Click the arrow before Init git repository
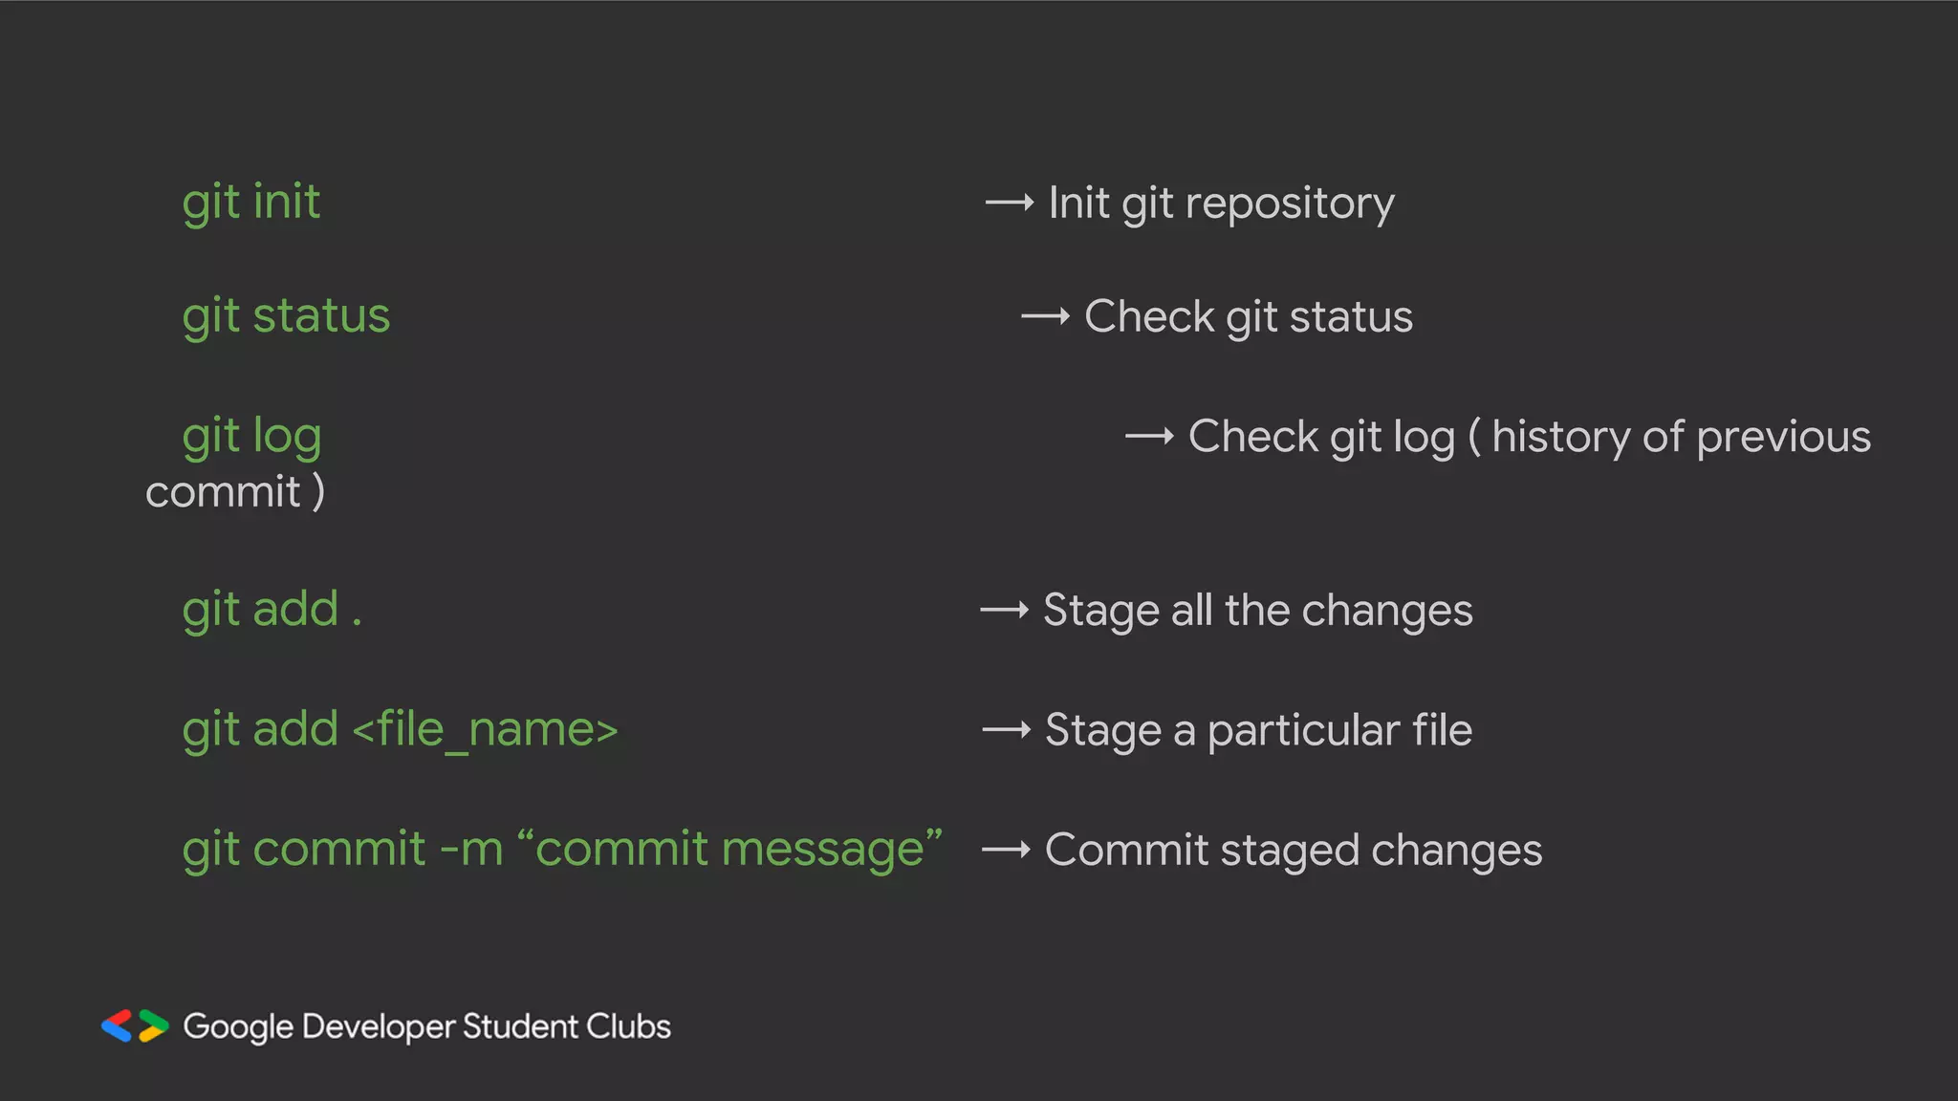 click(x=1010, y=203)
